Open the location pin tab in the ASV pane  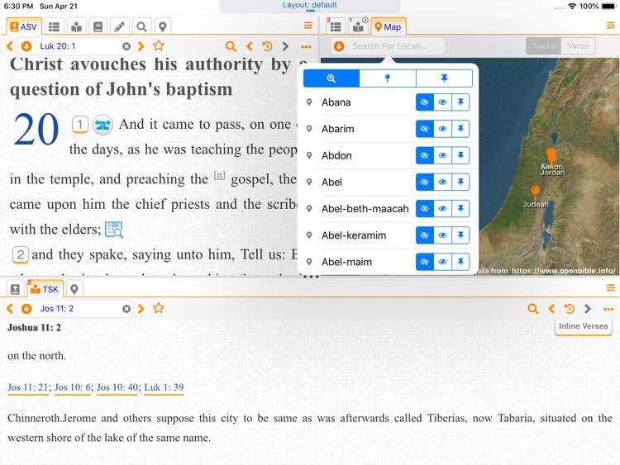[163, 26]
